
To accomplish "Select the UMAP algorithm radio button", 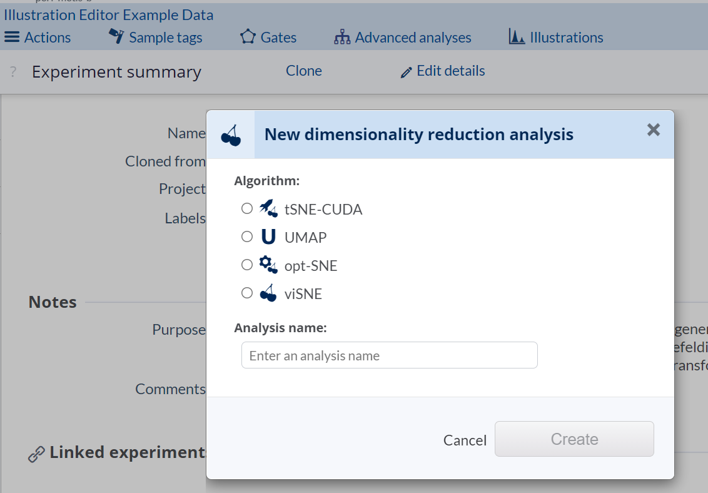I will pos(247,237).
